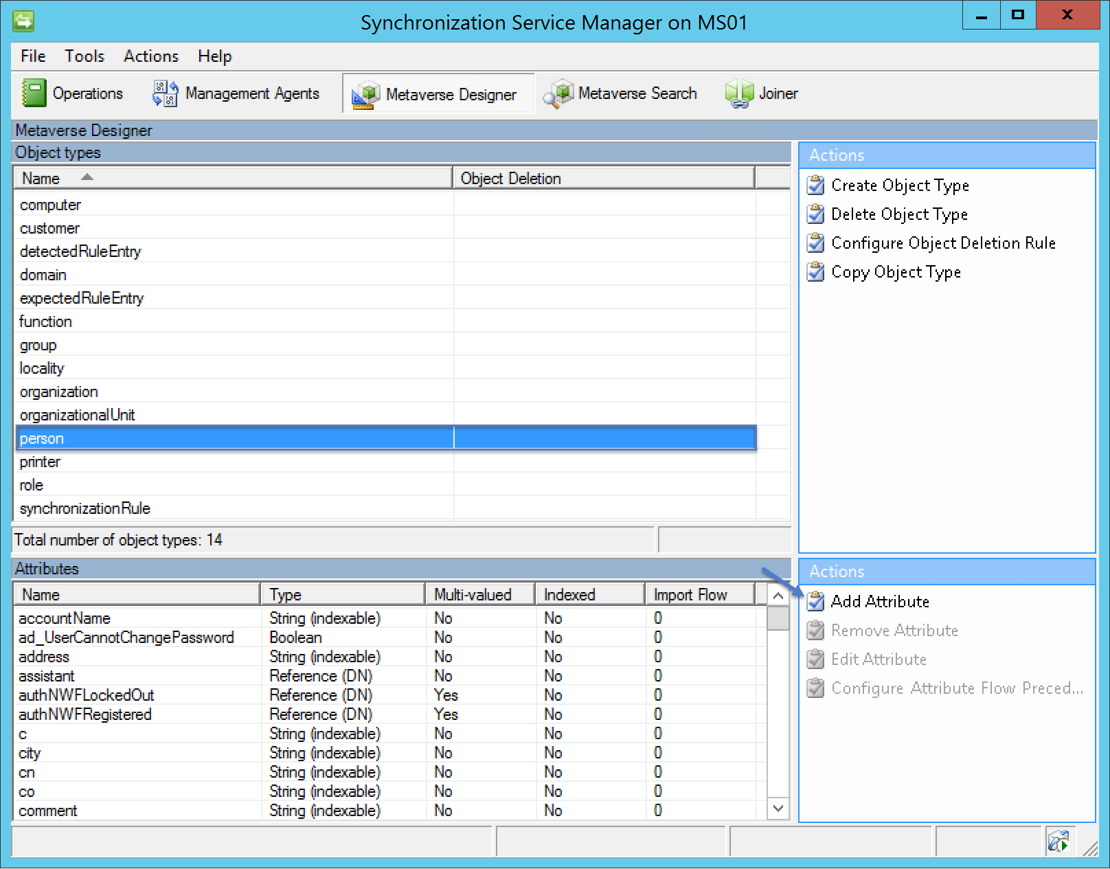Click the Delete Object Type icon
This screenshot has width=1110, height=869.
pyautogui.click(x=815, y=214)
